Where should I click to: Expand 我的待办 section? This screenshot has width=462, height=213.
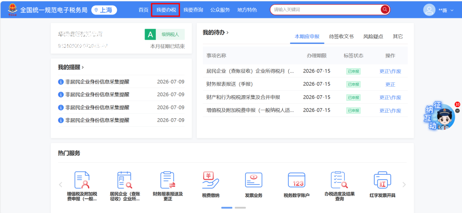[216, 33]
